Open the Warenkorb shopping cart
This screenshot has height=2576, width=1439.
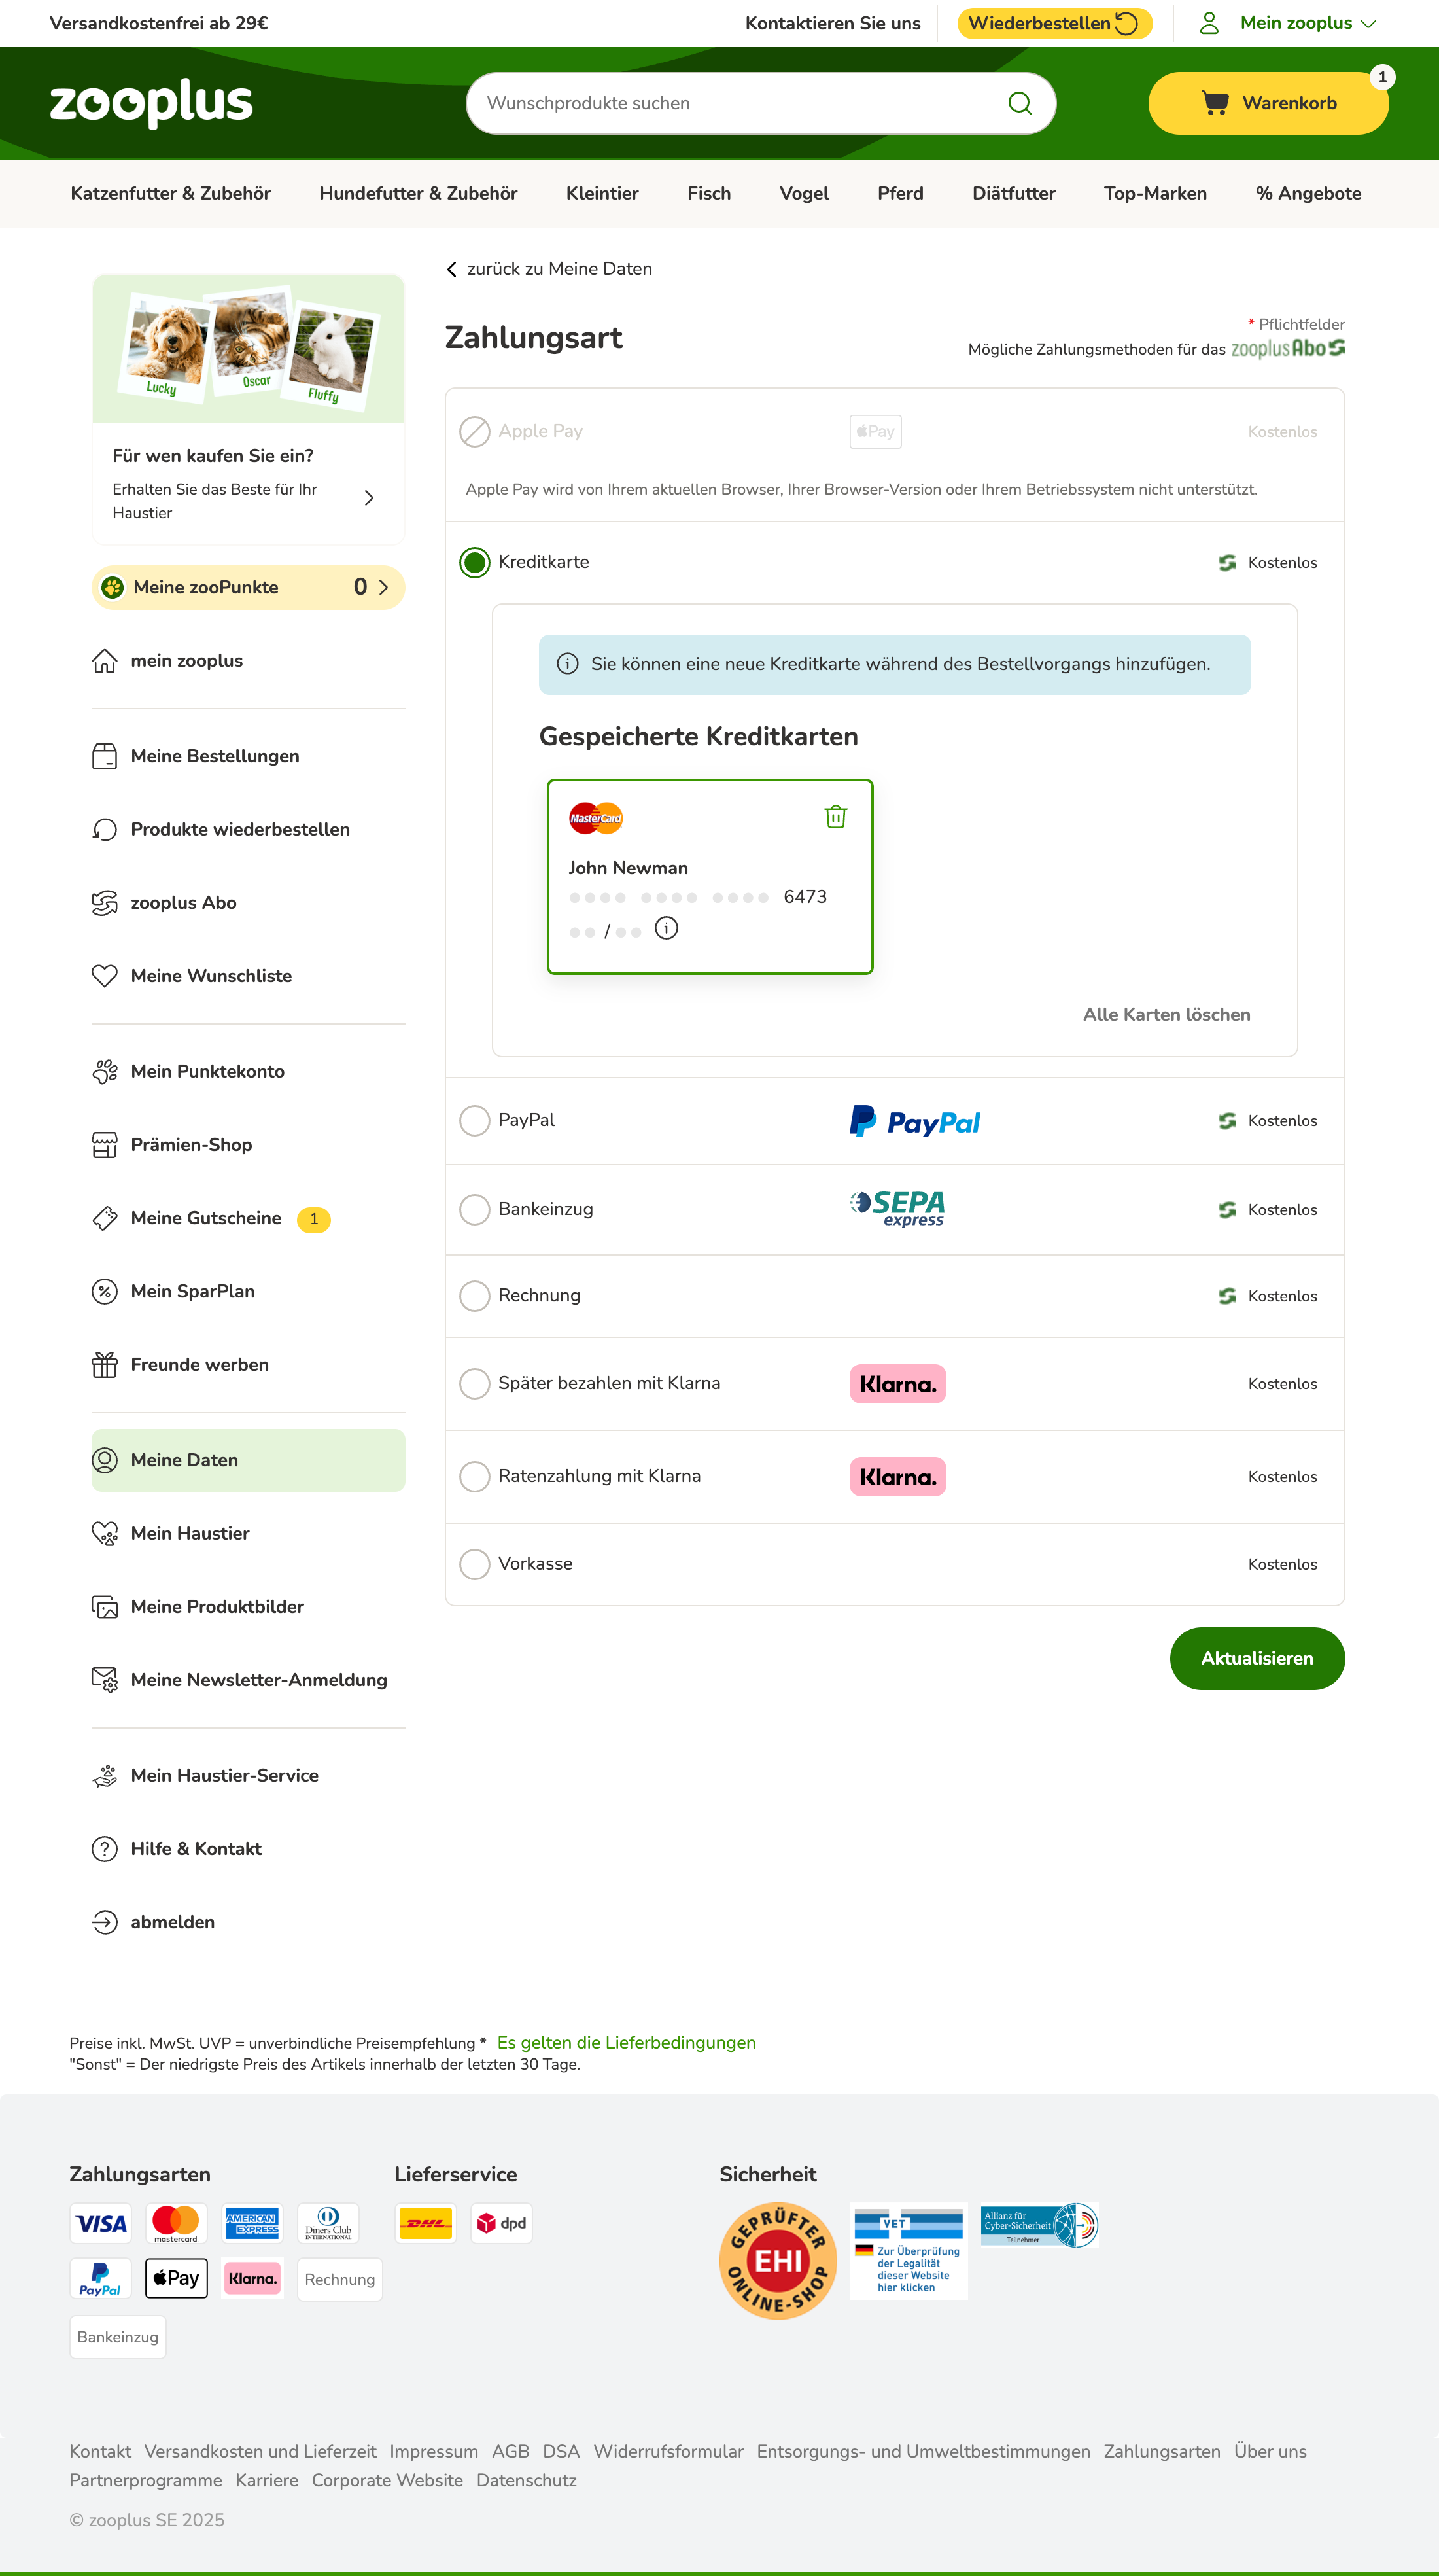(1267, 103)
